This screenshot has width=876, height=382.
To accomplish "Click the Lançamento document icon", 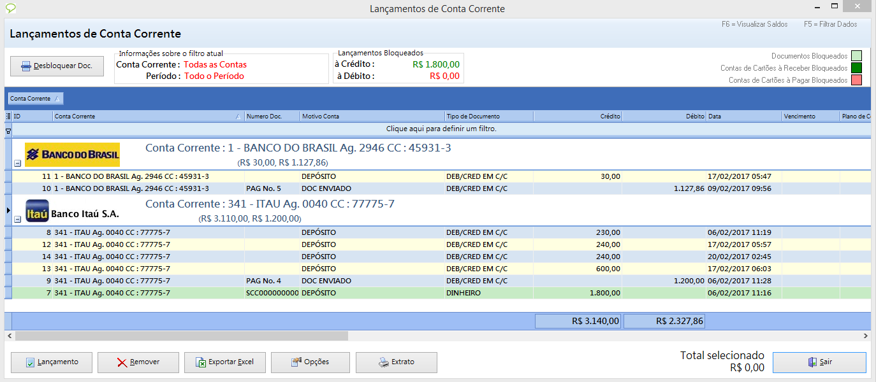I will (30, 362).
